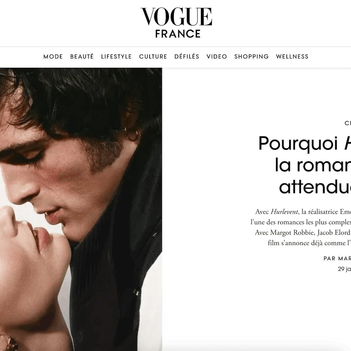Click the headline line "la roman…"
This screenshot has height=351, width=351.
click(x=313, y=165)
